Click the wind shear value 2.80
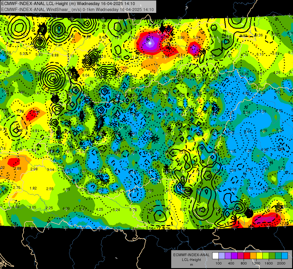The height and width of the screenshot is (269, 293). [265, 169]
